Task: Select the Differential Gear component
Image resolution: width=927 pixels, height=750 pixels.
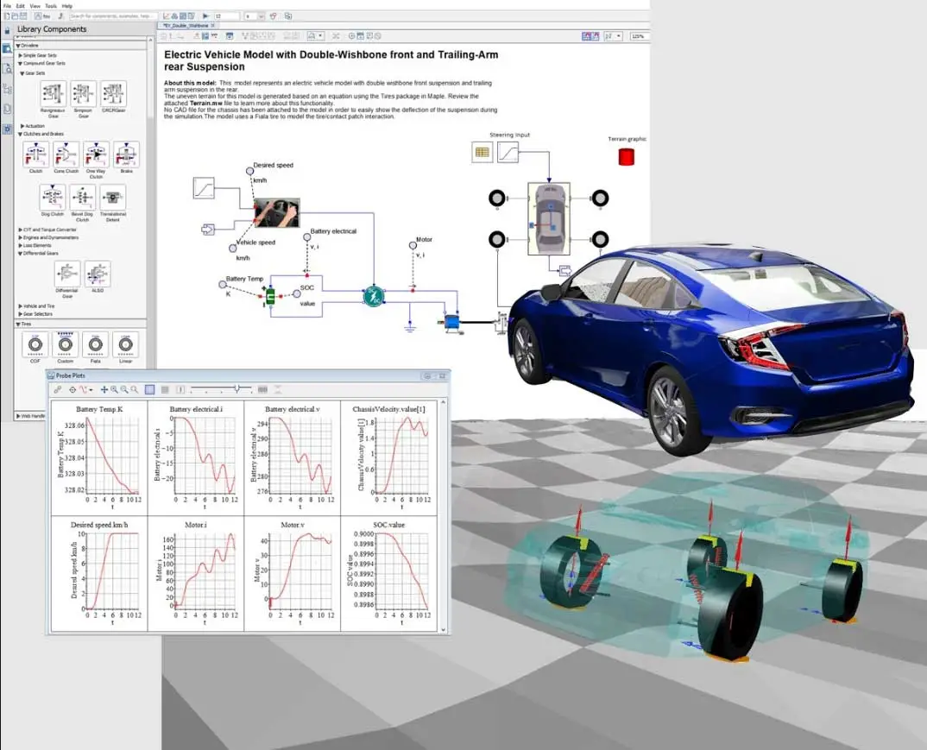Action: (x=66, y=274)
